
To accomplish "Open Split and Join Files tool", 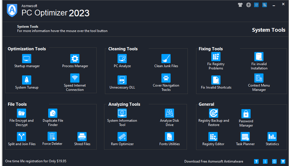I will [22, 137].
